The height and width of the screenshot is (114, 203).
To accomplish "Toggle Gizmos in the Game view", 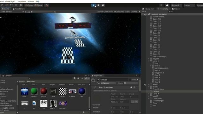I will 134,12.
